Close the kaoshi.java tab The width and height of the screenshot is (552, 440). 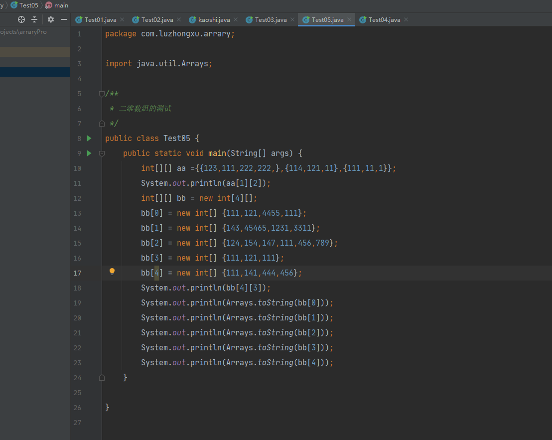coord(236,20)
